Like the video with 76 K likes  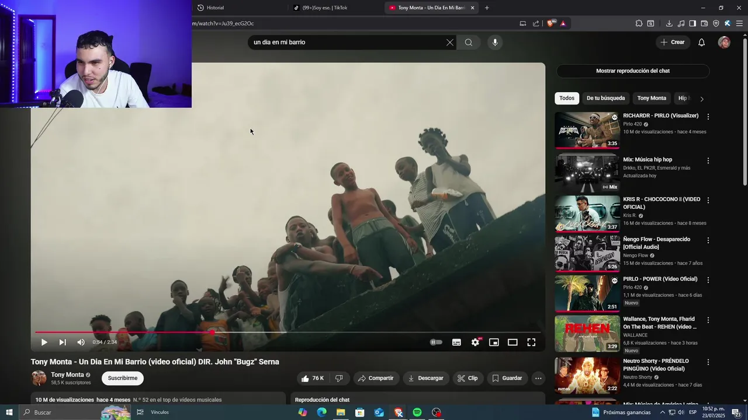[313, 378]
